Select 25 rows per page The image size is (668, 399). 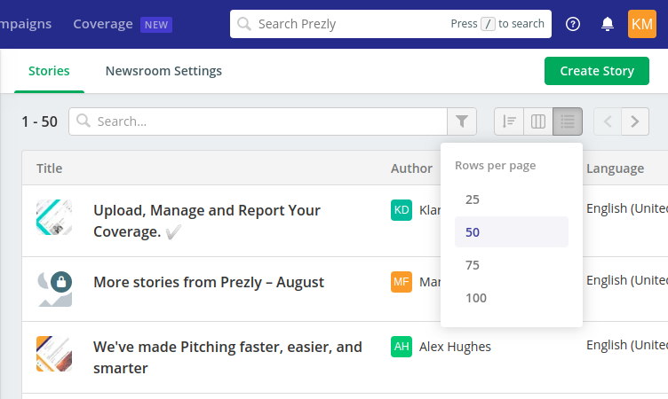(x=512, y=199)
